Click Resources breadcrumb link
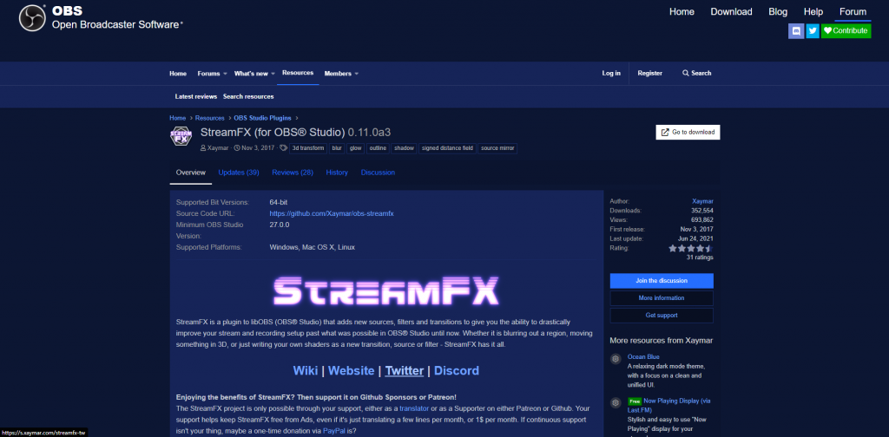This screenshot has width=889, height=437. (210, 118)
